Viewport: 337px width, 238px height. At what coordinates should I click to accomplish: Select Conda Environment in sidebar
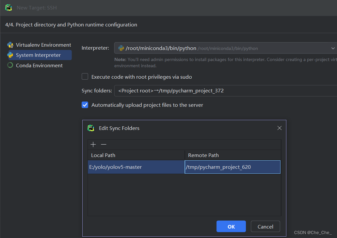coord(39,65)
